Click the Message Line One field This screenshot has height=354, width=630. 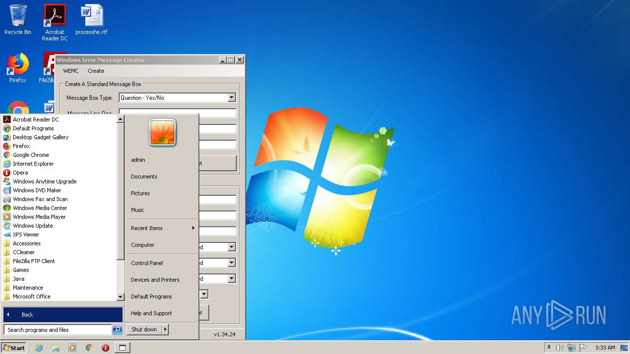[178, 113]
